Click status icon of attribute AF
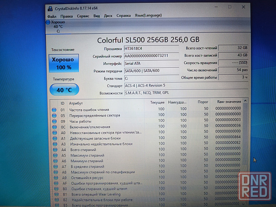The width and height of the screenshot is (276, 207). click(56, 183)
